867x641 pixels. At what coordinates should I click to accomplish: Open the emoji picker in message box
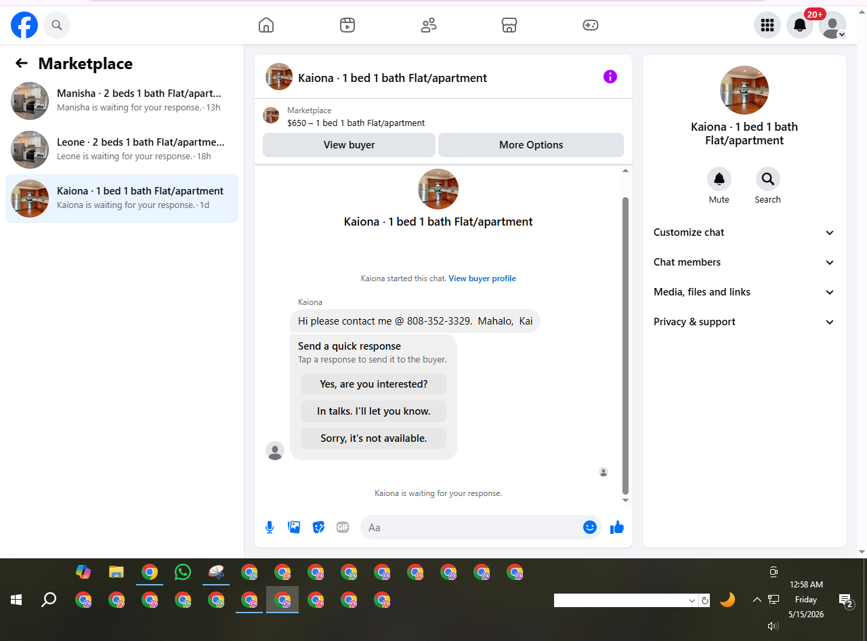(x=590, y=527)
